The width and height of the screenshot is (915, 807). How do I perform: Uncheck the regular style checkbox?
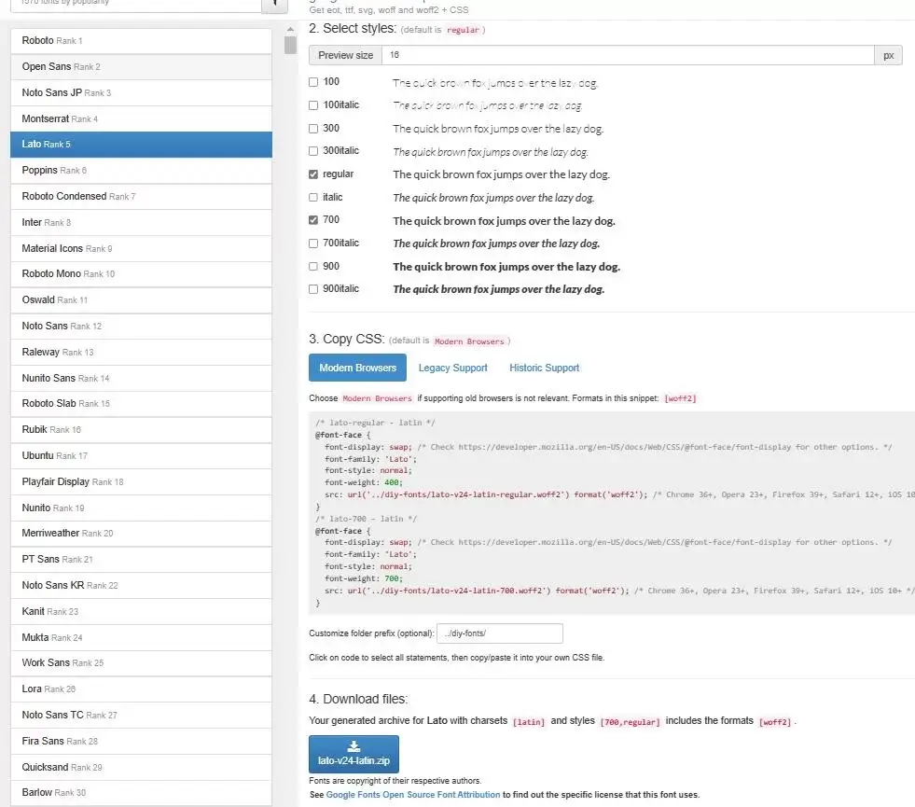313,174
